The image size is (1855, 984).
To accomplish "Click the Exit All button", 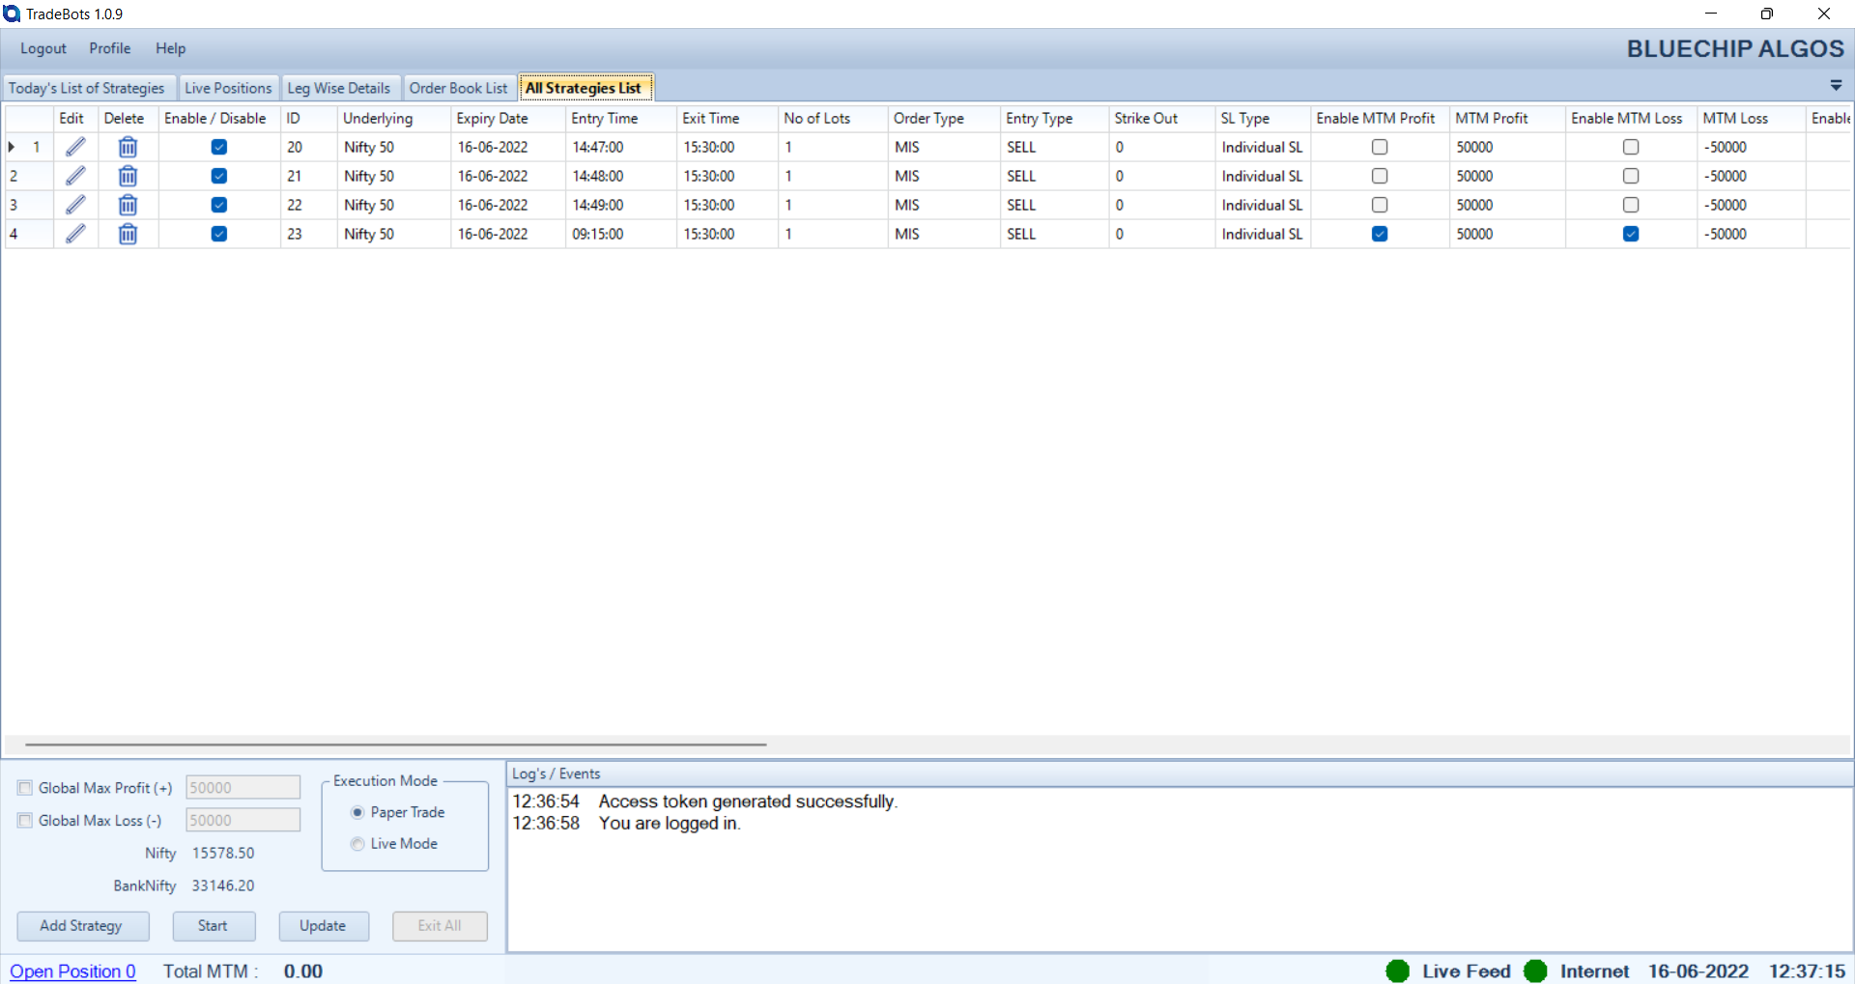I will [x=440, y=926].
